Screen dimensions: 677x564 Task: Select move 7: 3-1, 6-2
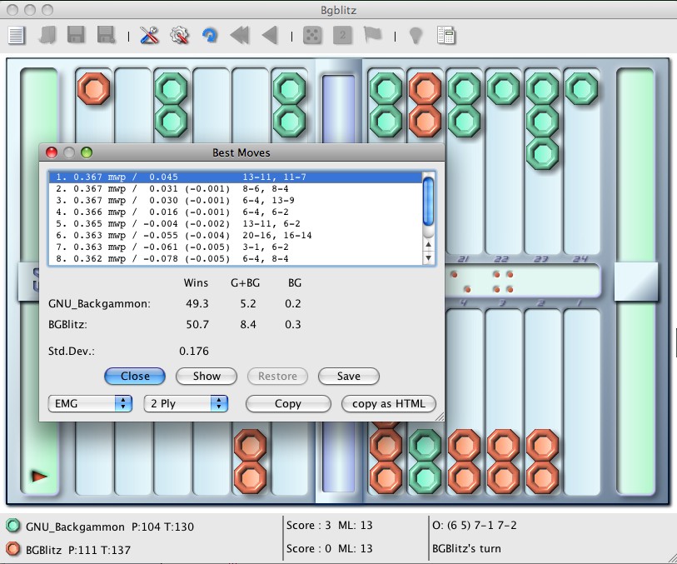click(236, 247)
